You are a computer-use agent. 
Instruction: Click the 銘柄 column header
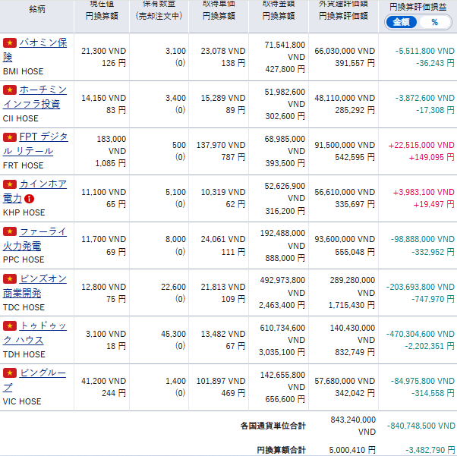(36, 9)
